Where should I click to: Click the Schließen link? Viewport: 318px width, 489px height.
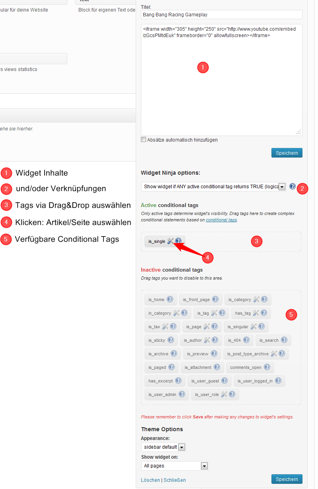175,480
